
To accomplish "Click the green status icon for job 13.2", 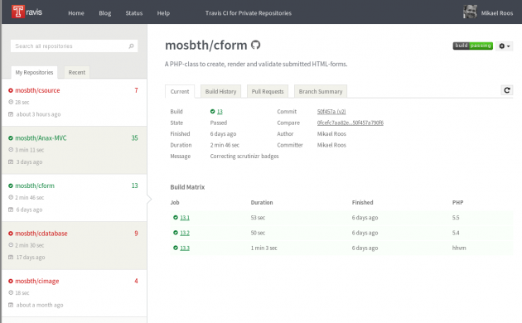I will pos(176,233).
